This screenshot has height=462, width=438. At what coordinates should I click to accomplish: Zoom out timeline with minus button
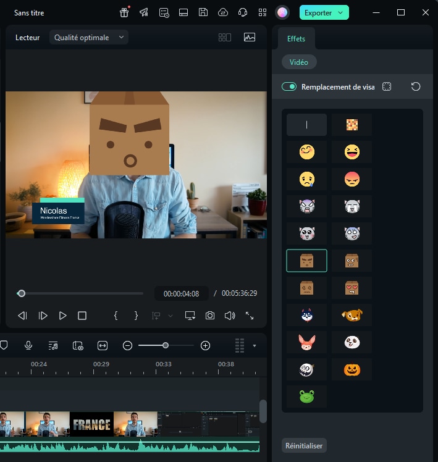(127, 346)
